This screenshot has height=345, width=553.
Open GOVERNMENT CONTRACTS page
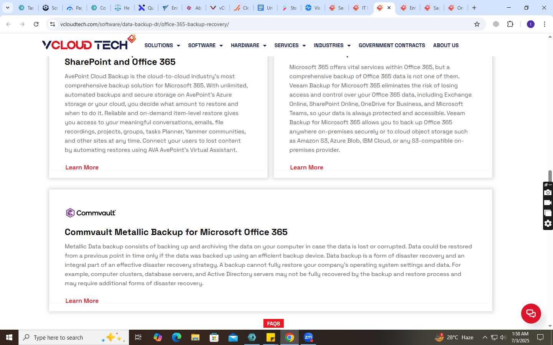pyautogui.click(x=392, y=45)
